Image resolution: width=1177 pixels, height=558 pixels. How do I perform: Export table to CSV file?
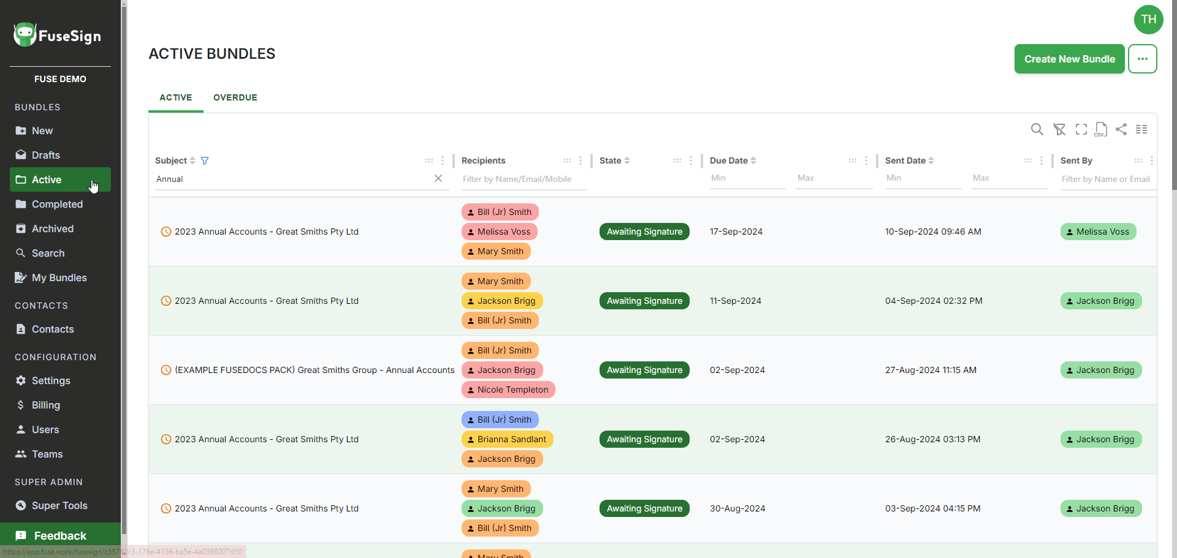(1101, 129)
